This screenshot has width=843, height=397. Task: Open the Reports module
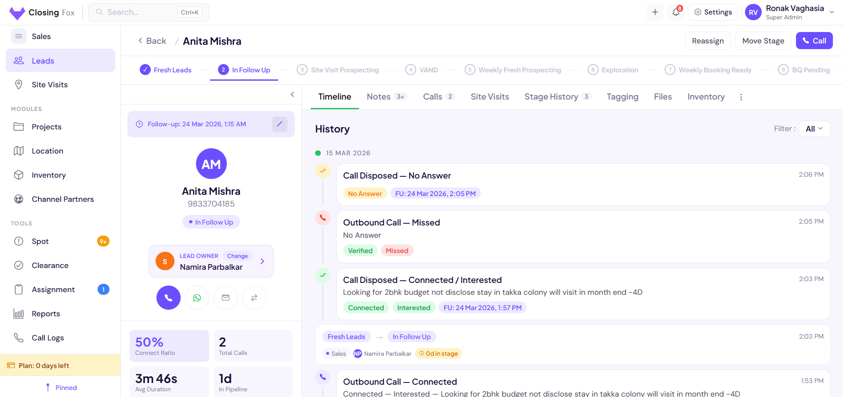pos(46,314)
